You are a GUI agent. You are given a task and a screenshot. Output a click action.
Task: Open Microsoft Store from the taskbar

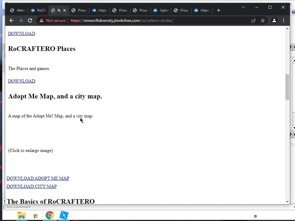coord(35,216)
